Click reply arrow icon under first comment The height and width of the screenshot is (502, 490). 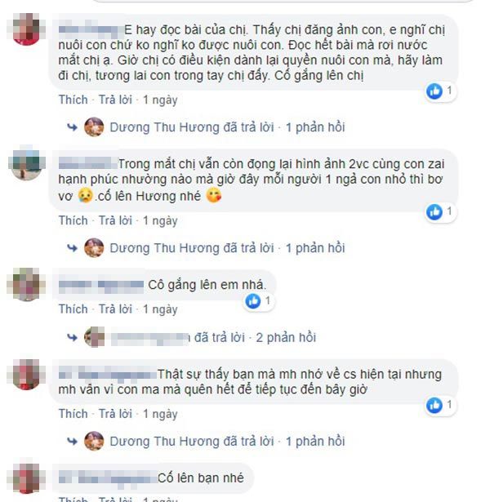[72, 127]
